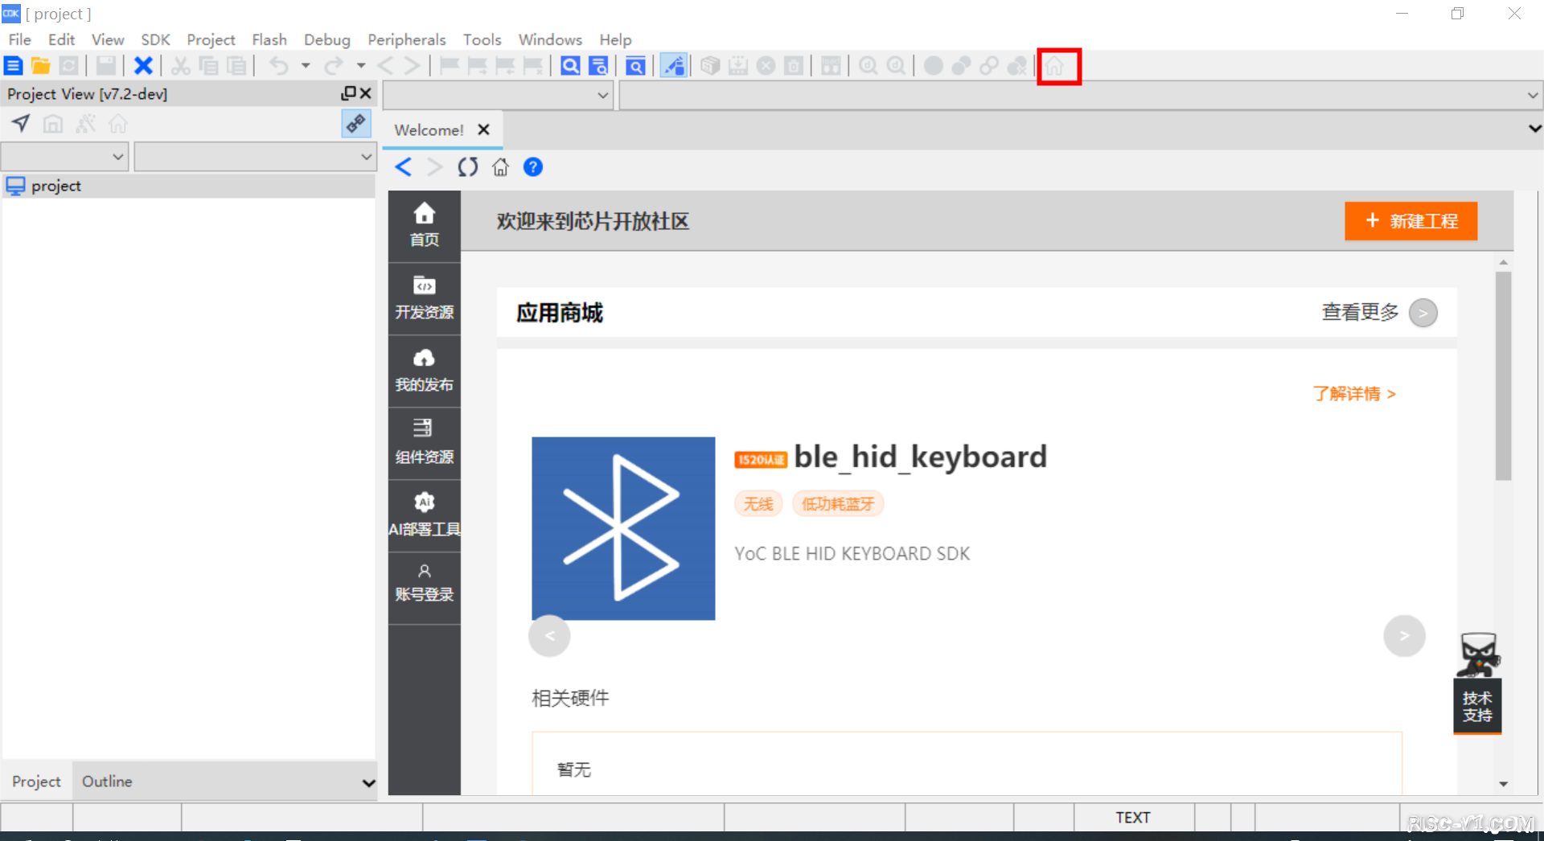1544x841 pixels.
Task: Open the Flash menu
Action: coord(269,39)
